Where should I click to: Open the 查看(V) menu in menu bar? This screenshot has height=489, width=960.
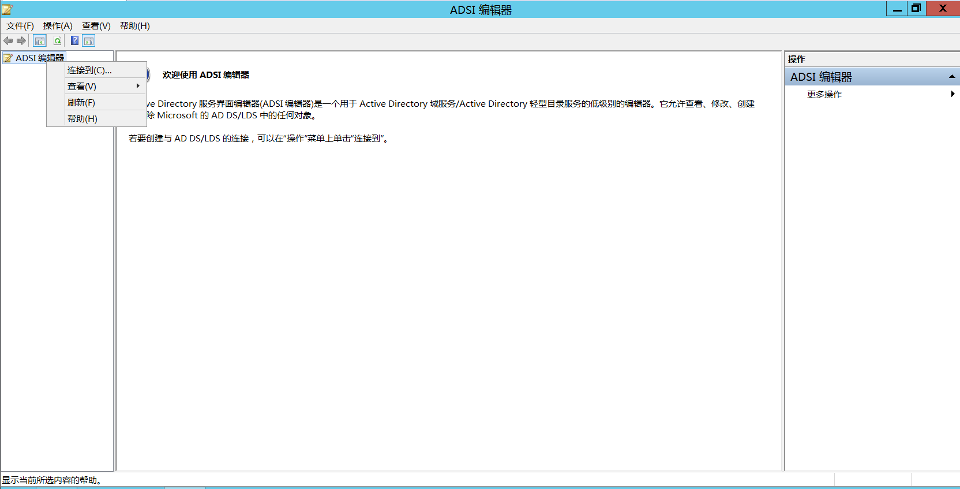click(x=96, y=26)
